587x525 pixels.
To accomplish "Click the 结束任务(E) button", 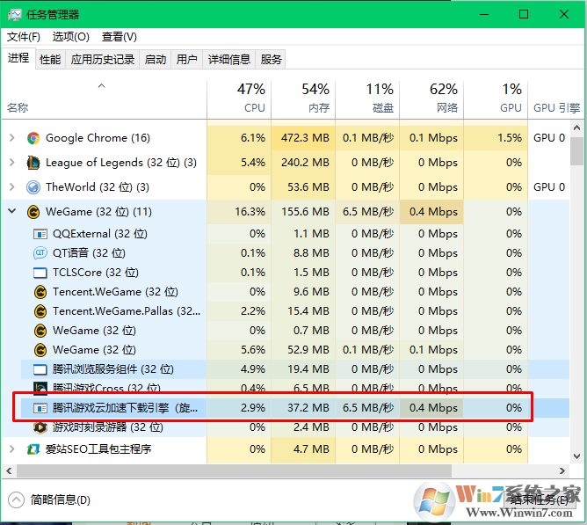I will click(539, 499).
